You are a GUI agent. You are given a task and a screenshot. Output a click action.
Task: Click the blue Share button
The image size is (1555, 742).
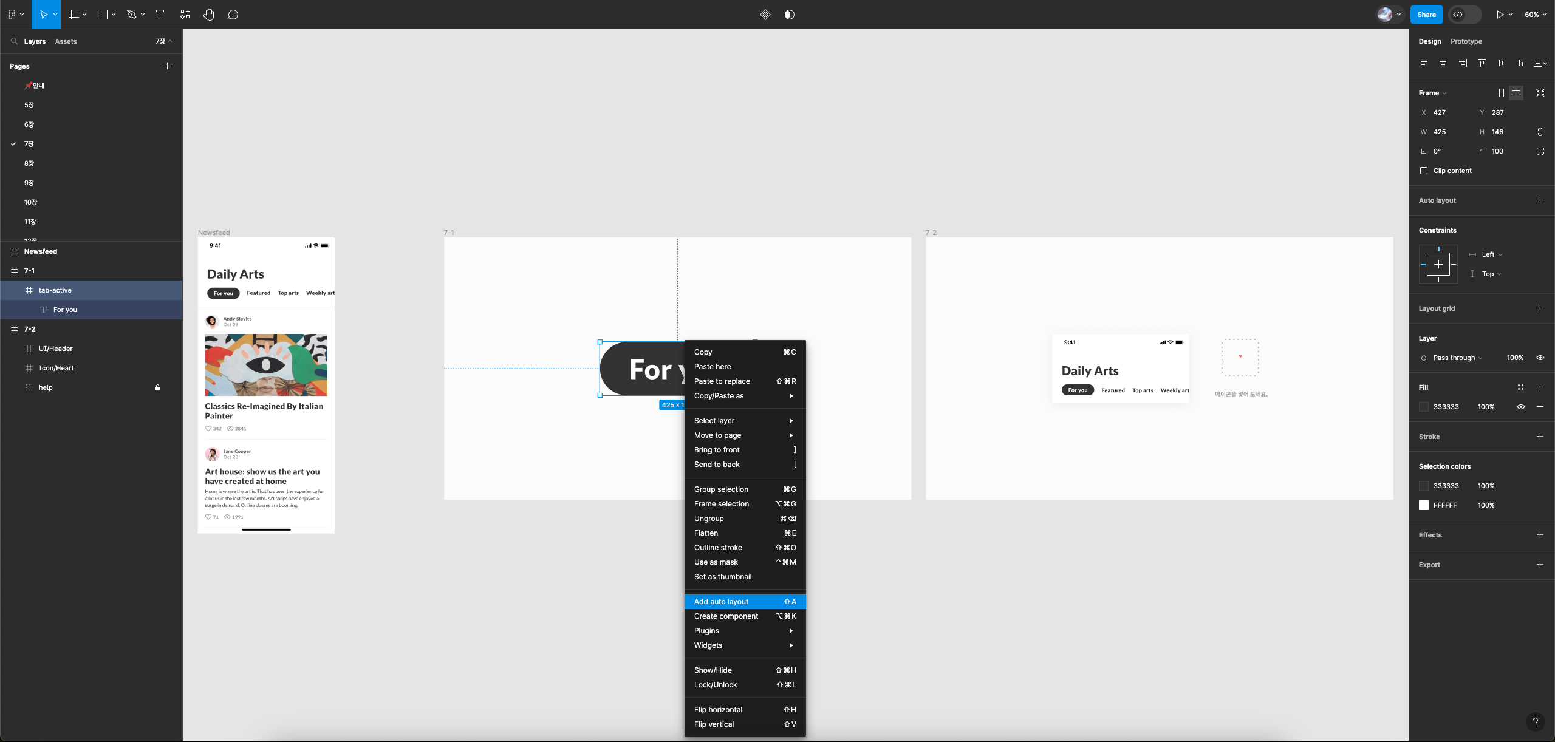(x=1426, y=15)
